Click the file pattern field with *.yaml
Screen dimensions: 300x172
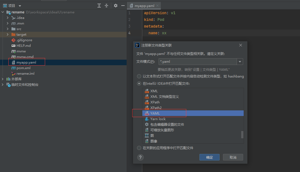(x=198, y=62)
